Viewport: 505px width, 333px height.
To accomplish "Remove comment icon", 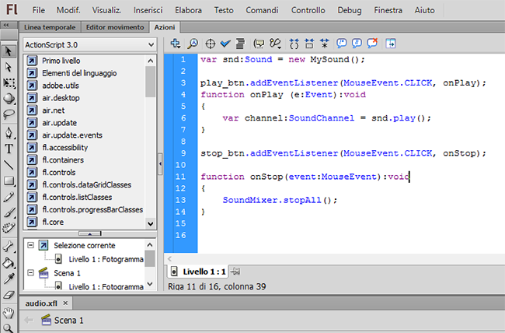I will coord(372,44).
